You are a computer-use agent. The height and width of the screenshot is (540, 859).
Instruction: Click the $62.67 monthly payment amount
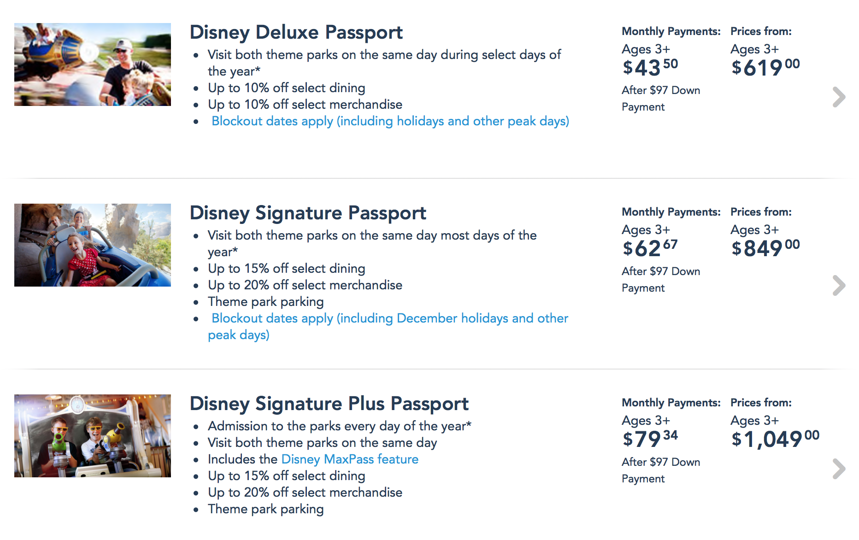pyautogui.click(x=650, y=248)
